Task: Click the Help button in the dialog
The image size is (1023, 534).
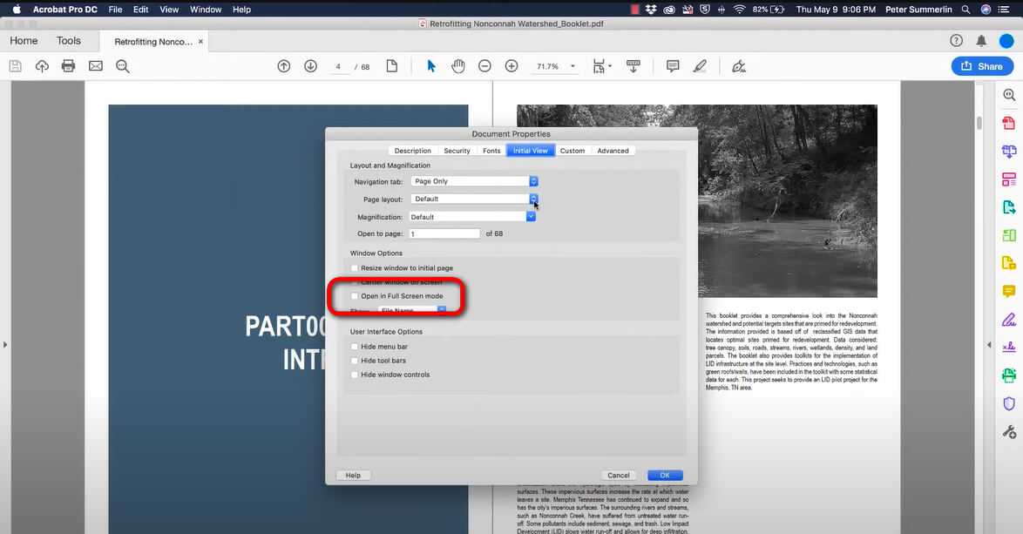Action: click(x=353, y=475)
